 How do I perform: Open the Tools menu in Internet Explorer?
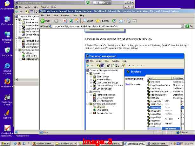75,16
